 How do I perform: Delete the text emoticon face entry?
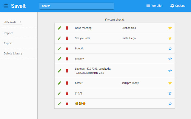click(x=67, y=93)
